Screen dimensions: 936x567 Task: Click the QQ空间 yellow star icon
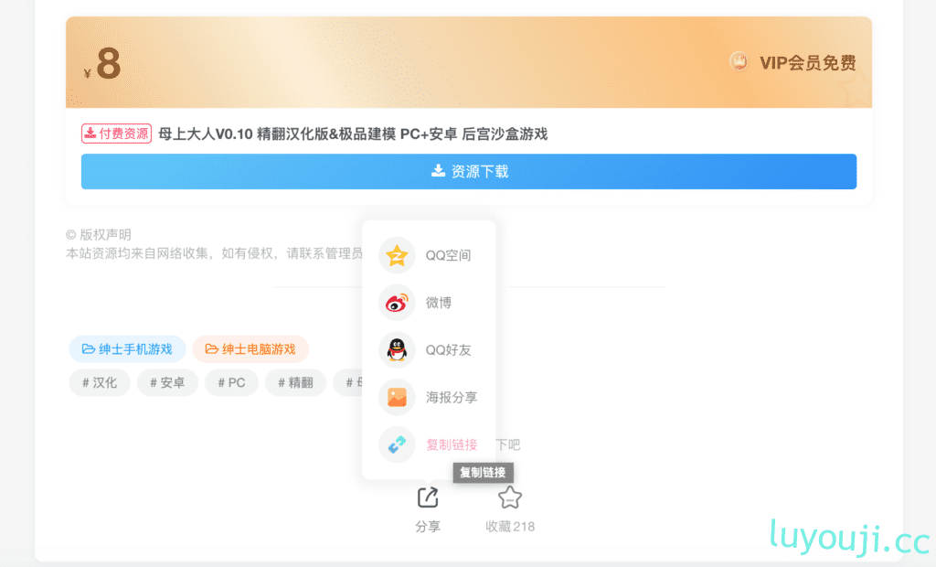click(396, 255)
